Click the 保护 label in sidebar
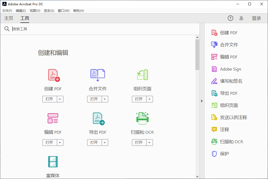Screen dimensions: 268x179 pyautogui.click(x=224, y=154)
